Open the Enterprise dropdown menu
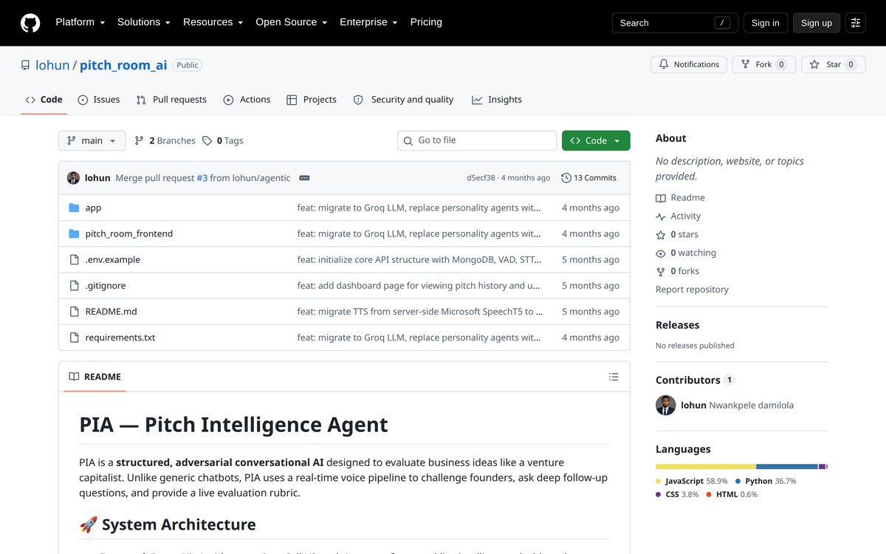The height and width of the screenshot is (554, 886). (368, 22)
